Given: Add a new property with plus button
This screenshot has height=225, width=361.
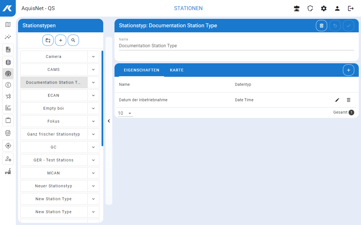Looking at the screenshot, I should pyautogui.click(x=349, y=70).
